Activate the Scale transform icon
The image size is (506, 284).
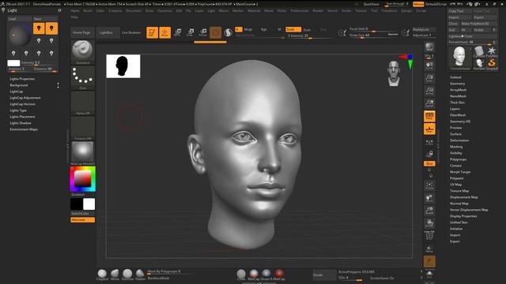191,32
